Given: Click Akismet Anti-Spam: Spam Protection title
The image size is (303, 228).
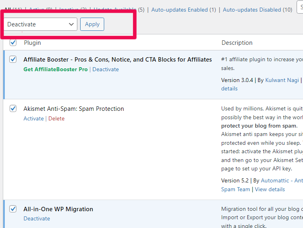Looking at the screenshot, I should (x=74, y=108).
